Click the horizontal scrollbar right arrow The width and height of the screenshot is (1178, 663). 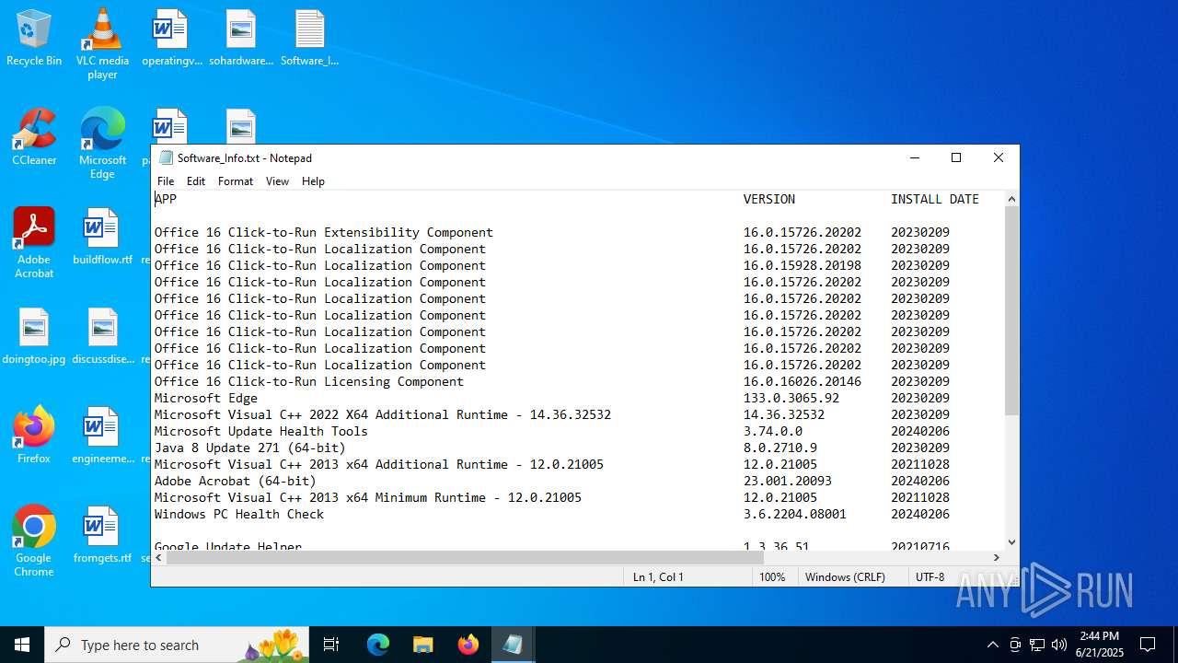coord(996,557)
